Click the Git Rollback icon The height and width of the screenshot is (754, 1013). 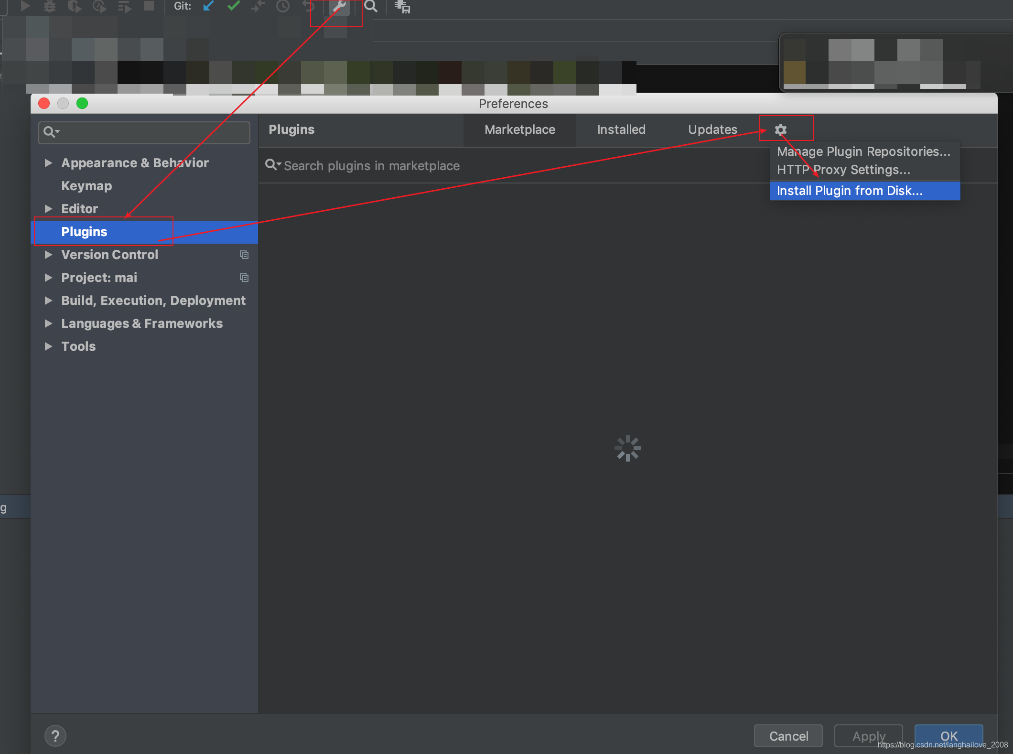pyautogui.click(x=308, y=6)
